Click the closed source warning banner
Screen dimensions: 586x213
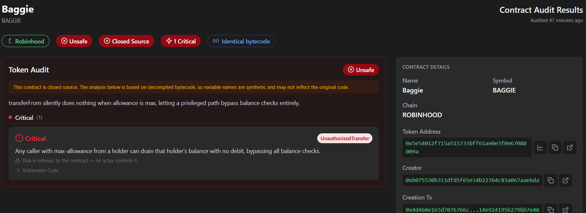194,87
